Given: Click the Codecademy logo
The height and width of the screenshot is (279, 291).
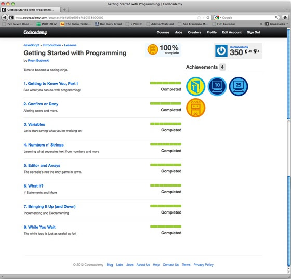Looking at the screenshot, I should 35,32.
